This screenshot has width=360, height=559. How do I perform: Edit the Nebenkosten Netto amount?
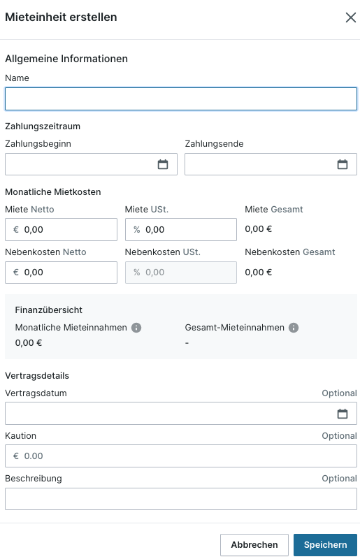coord(61,273)
